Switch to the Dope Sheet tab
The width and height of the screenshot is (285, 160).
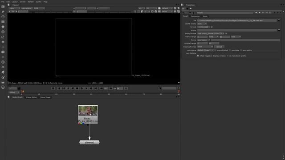pyautogui.click(x=45, y=97)
